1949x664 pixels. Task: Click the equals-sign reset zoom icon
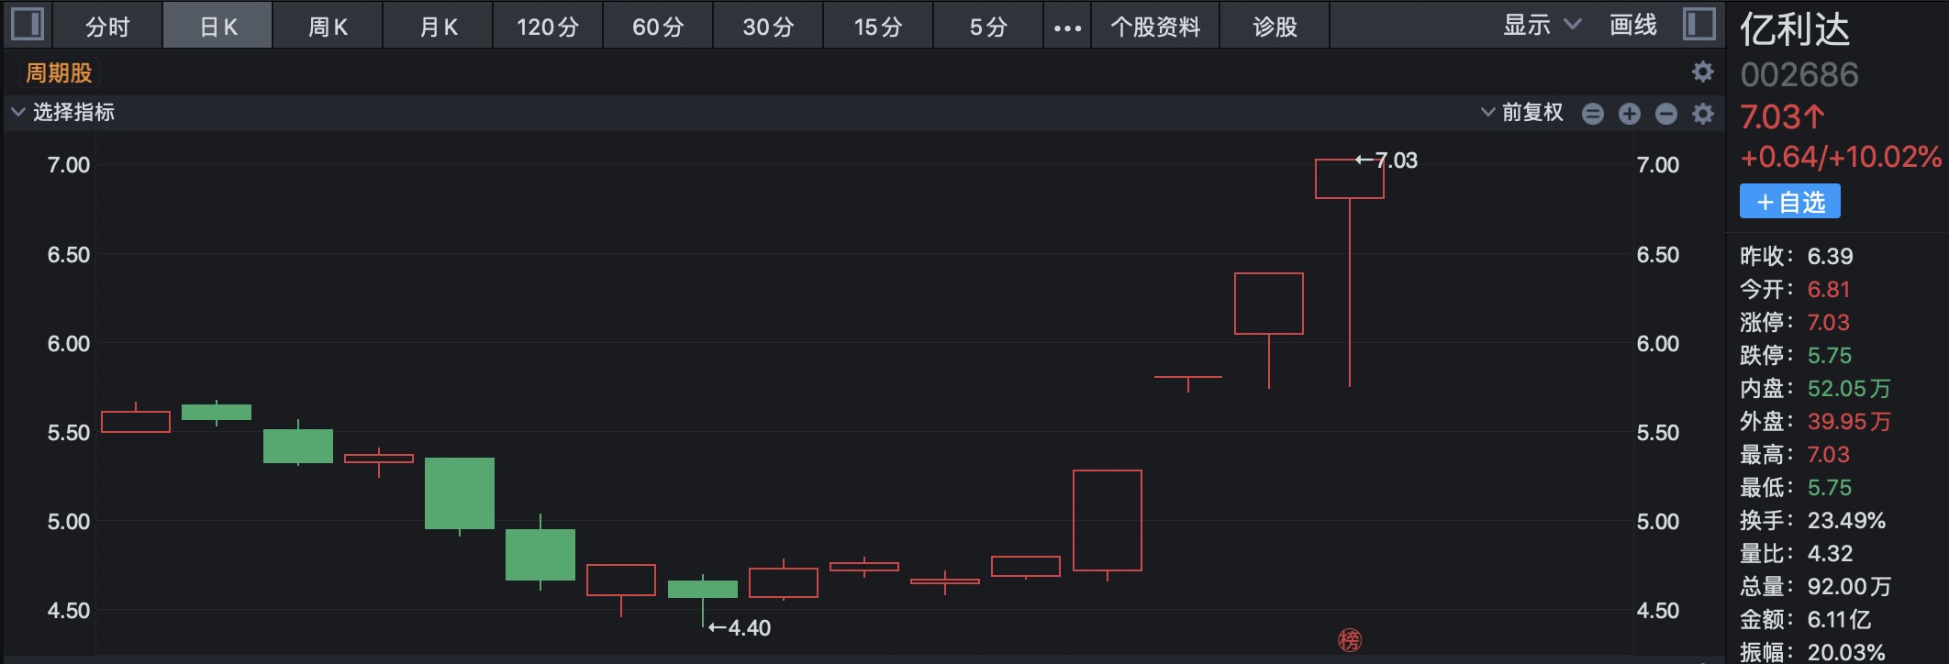[x=1593, y=114]
